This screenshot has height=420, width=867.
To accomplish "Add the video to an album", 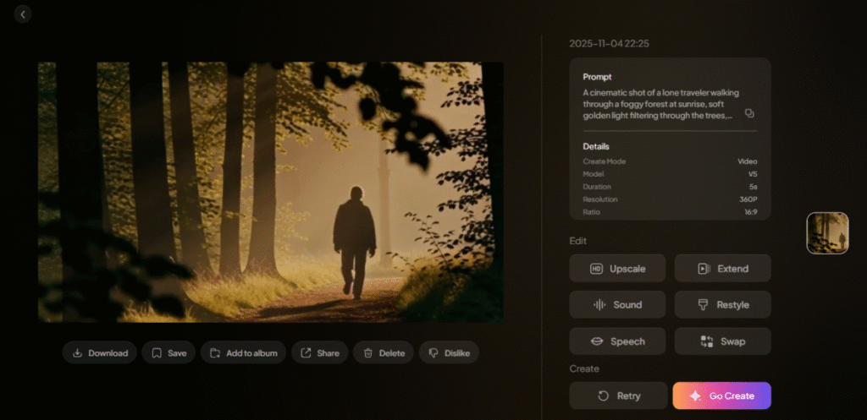I will coord(243,353).
